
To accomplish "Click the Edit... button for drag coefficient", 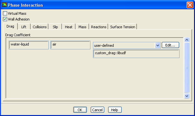I will 170,45.
